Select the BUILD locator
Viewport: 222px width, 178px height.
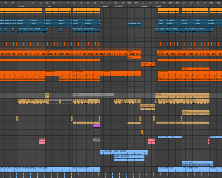tap(145, 6)
